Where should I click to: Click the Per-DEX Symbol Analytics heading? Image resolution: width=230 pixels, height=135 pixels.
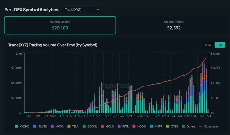tap(31, 10)
